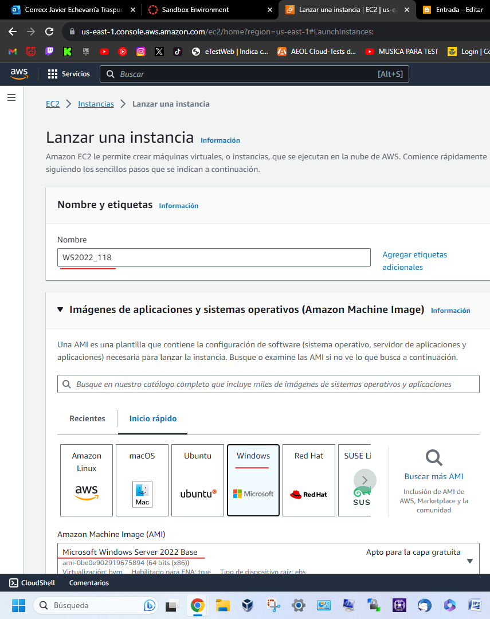Select the Ubuntu AMI tile
The height and width of the screenshot is (619, 490).
click(x=198, y=480)
